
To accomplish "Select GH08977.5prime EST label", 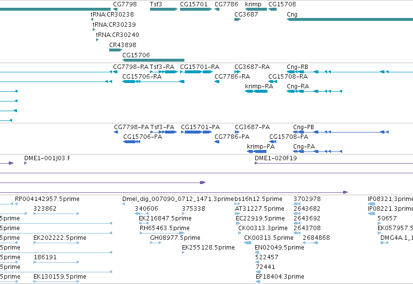I will pos(175,238).
